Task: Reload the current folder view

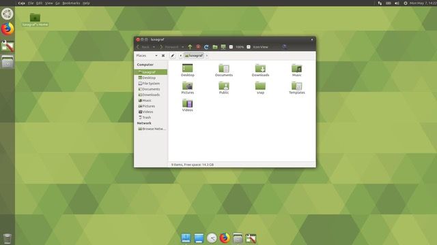Action: [x=206, y=47]
